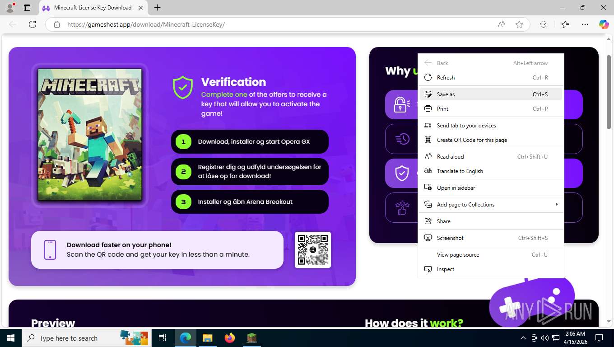The width and height of the screenshot is (614, 347).
Task: Click the Minecraft cover art thumbnail
Action: 90,135
